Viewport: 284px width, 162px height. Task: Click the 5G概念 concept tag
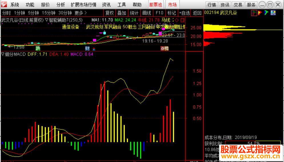pos(130,27)
